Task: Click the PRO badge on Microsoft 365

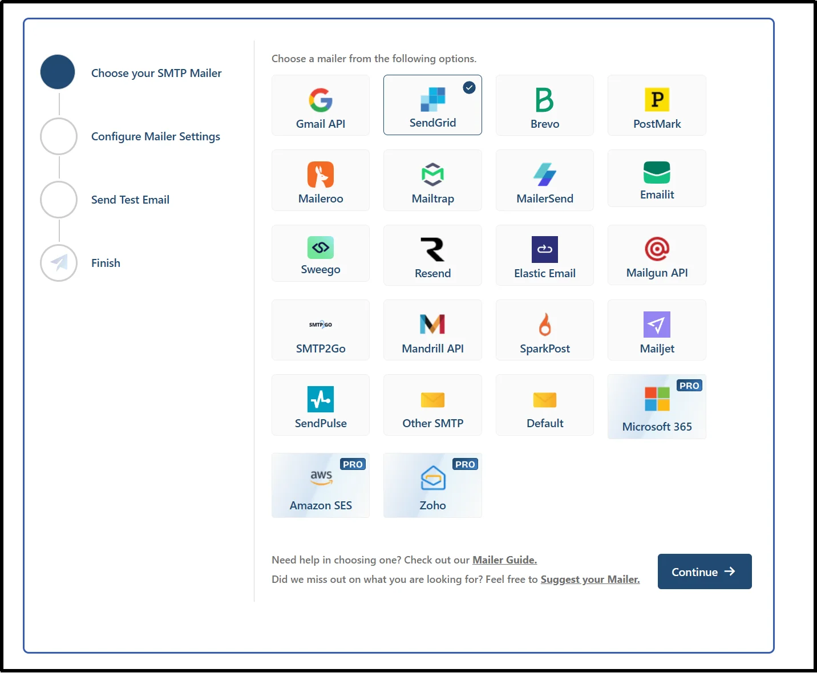Action: click(x=689, y=386)
